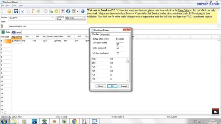Select row 1 cell containing \{DOWN}

59,41
